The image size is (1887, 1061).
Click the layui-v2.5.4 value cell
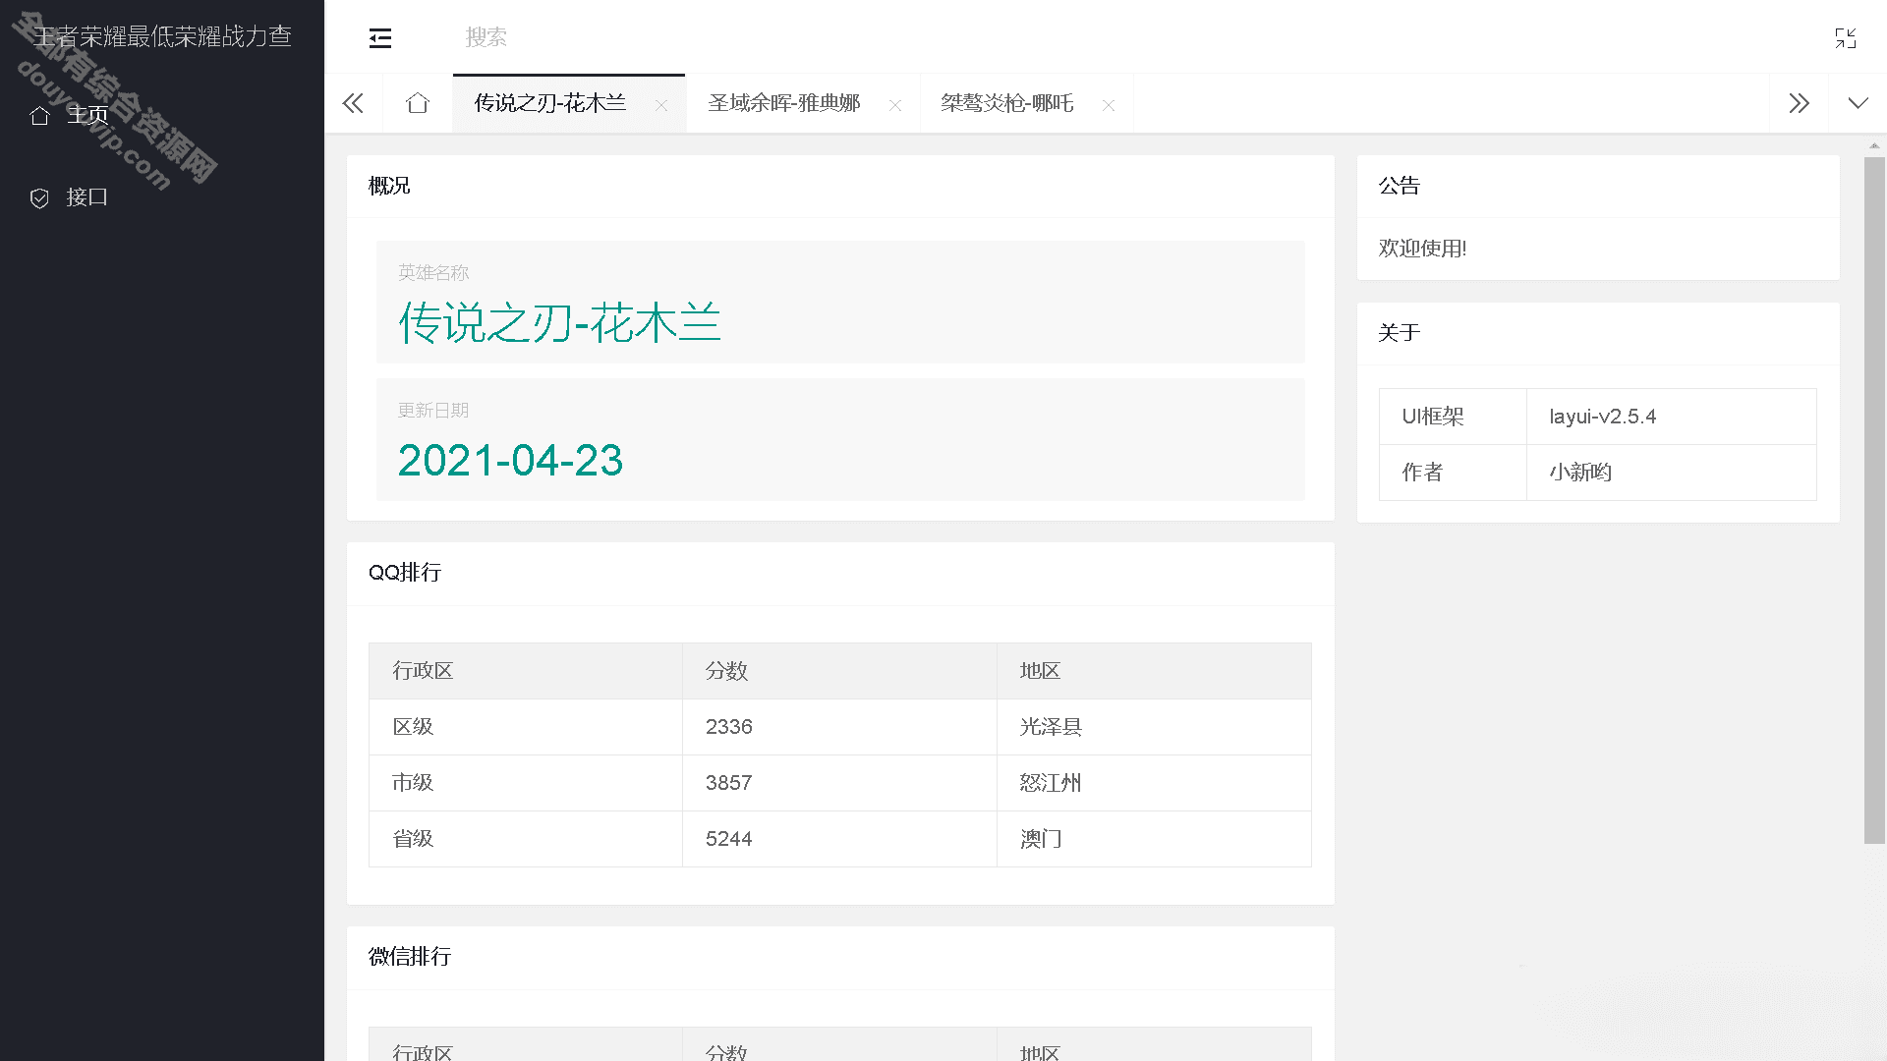(x=1671, y=417)
